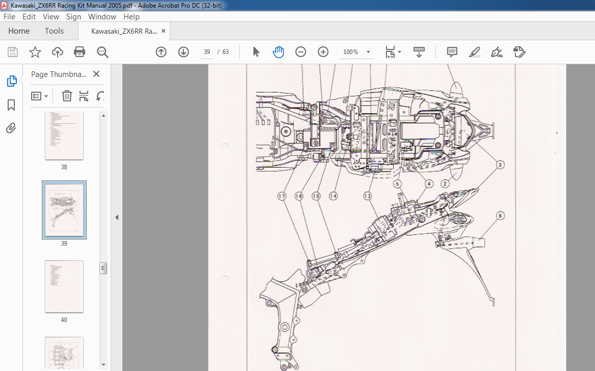
Task: Click thumbnail scrollbar down arrow
Action: click(x=104, y=364)
